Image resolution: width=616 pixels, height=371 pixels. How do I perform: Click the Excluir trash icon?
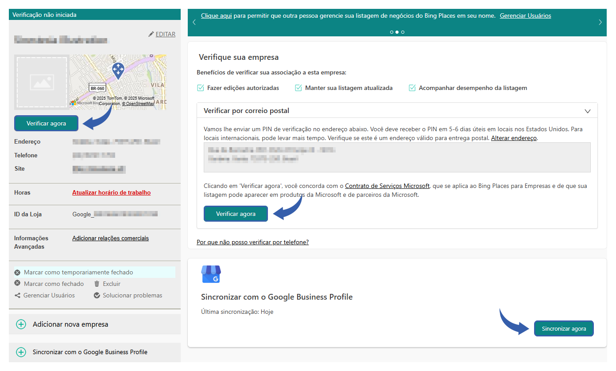97,284
